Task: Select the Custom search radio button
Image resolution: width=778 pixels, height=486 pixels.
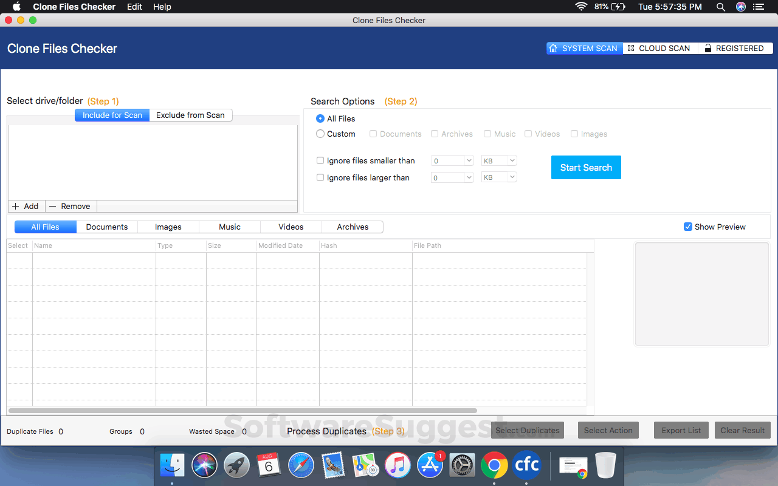Action: 320,134
